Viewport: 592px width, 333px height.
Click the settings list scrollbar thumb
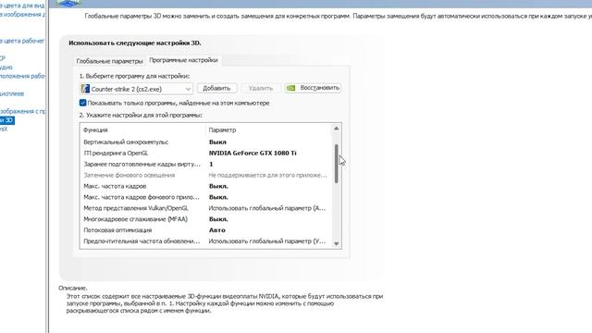pos(336,164)
